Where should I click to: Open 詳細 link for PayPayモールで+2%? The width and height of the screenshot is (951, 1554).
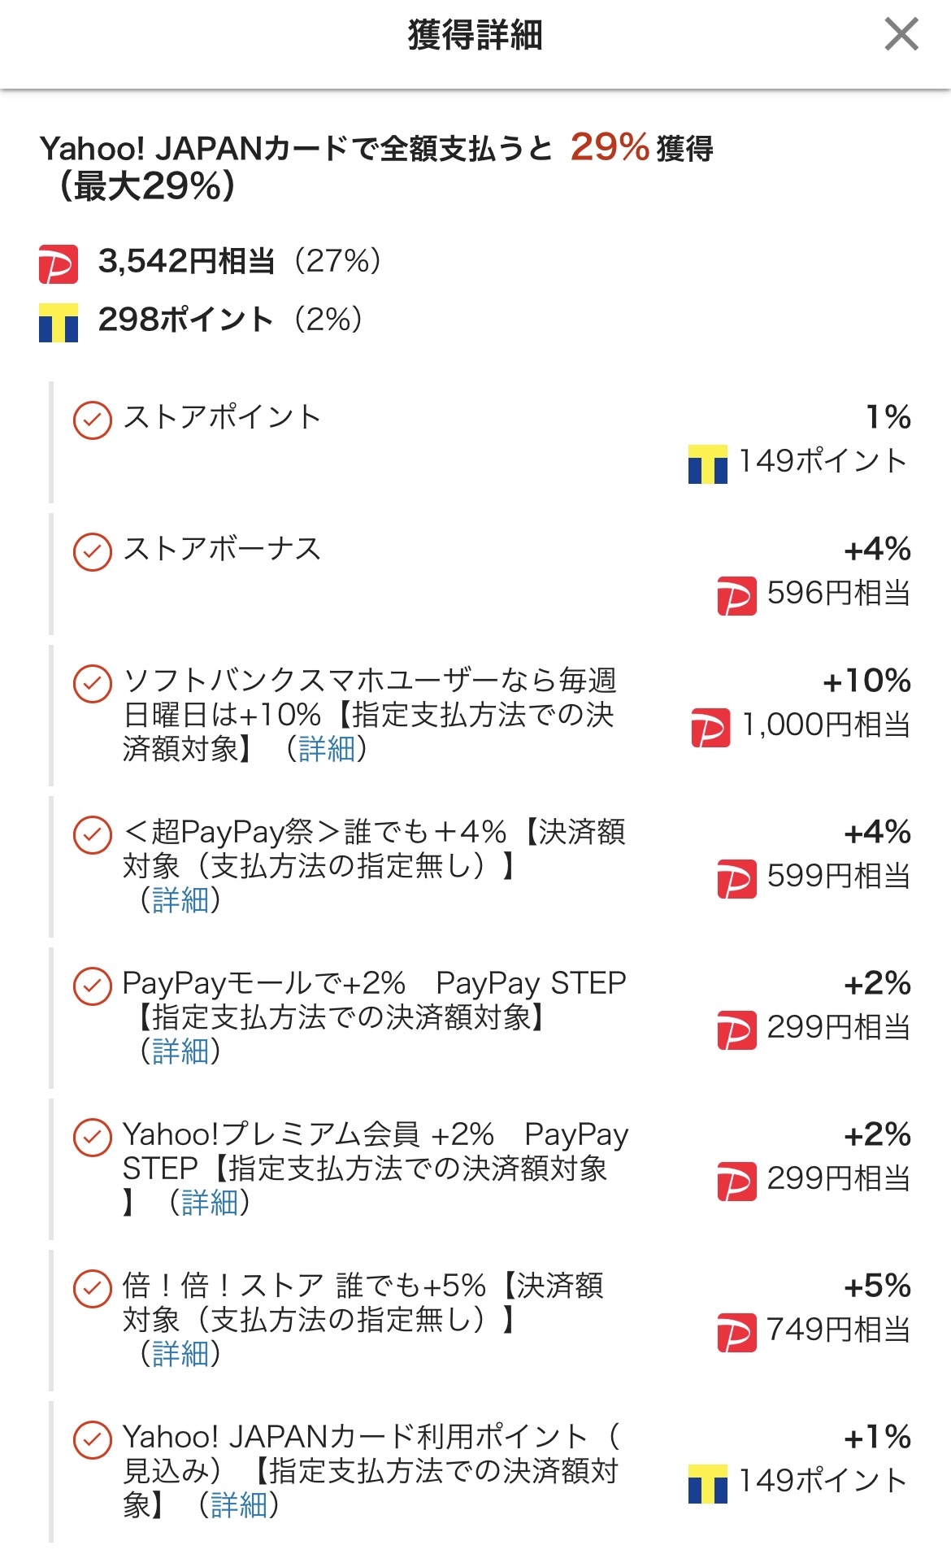(180, 1051)
